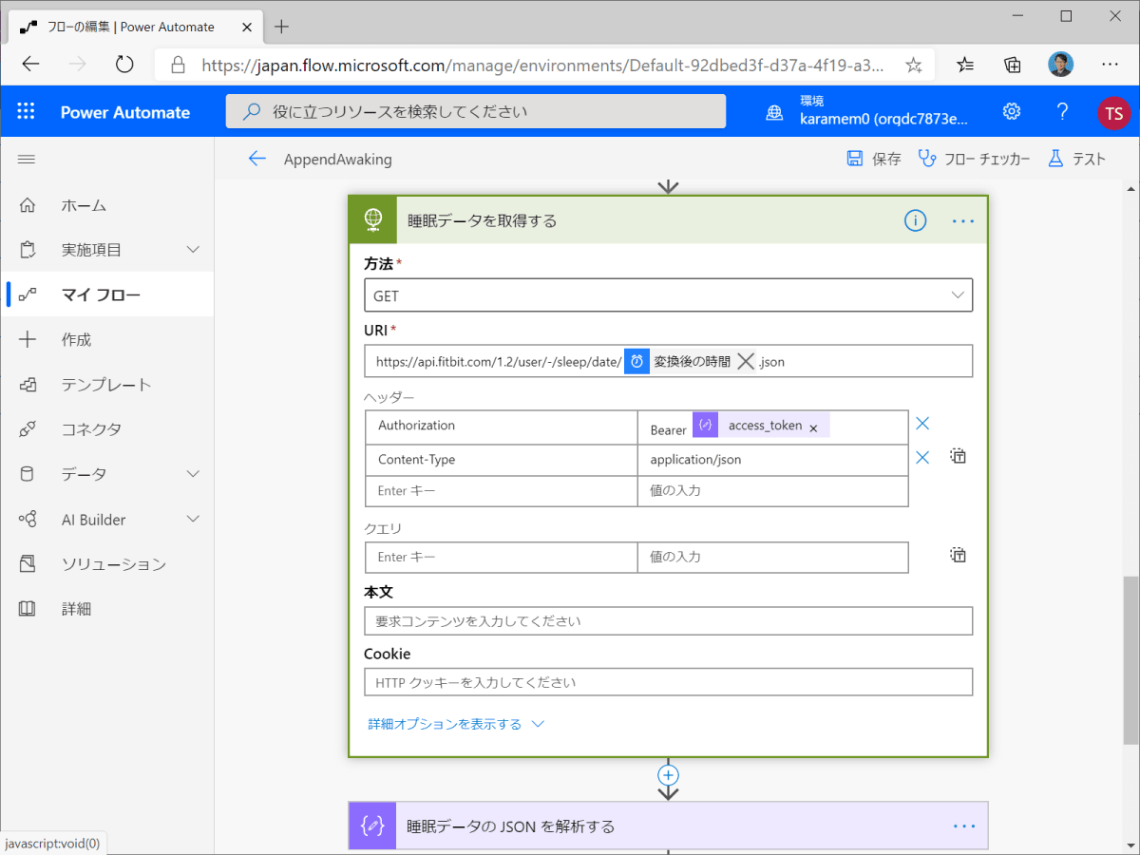Viewport: 1140px width, 855px height.
Task: Open the help question mark icon
Action: pos(1062,112)
